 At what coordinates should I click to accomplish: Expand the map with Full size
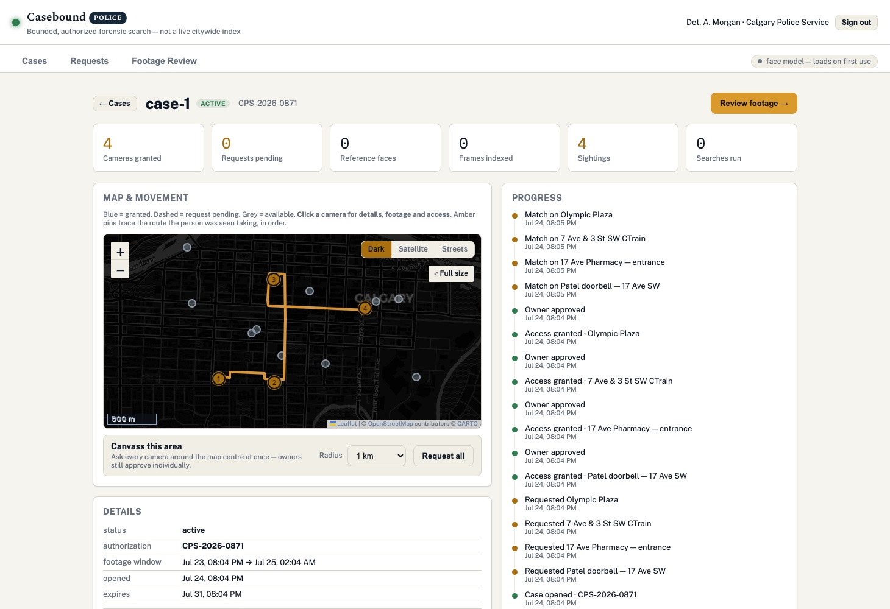coord(451,273)
